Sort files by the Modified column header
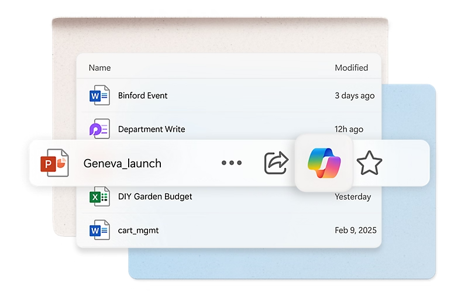 pyautogui.click(x=352, y=68)
